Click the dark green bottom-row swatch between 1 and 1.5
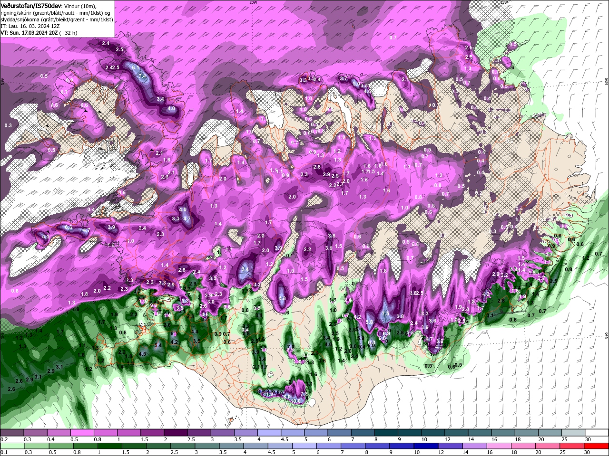The width and height of the screenshot is (609, 456). [109, 446]
